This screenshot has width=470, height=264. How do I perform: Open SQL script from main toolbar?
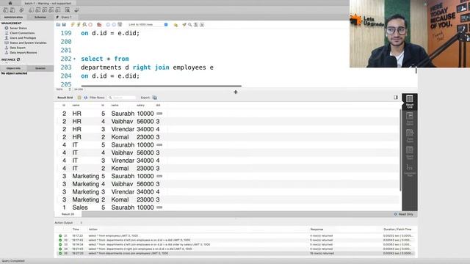(12, 10)
